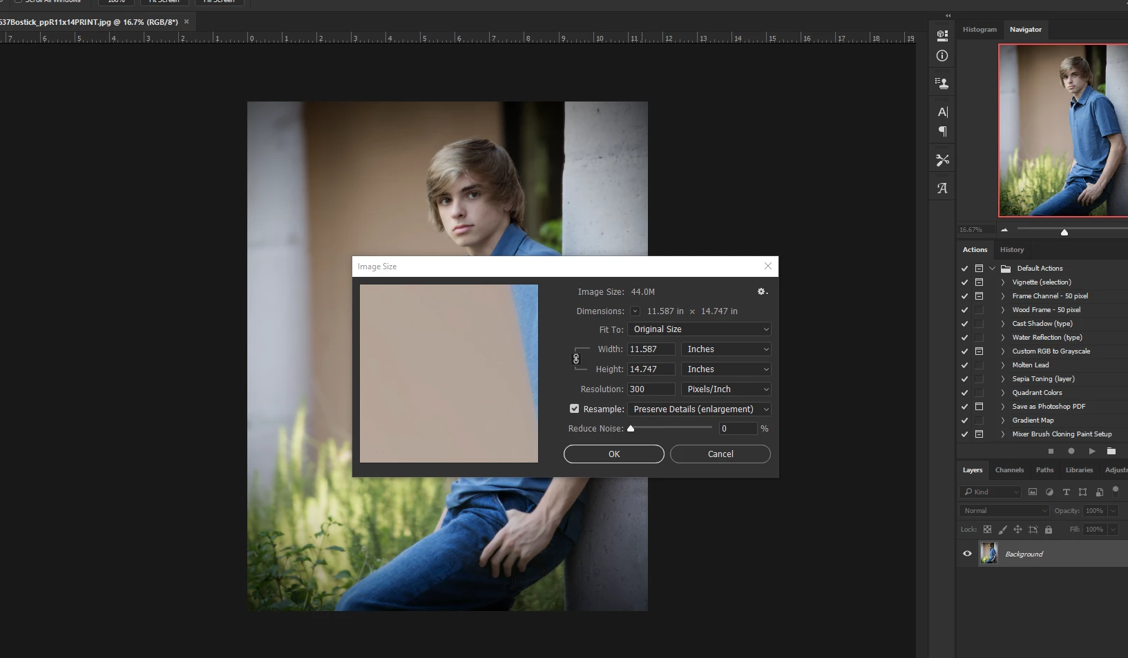Filter layers by pixel layers icon

coord(1033,492)
